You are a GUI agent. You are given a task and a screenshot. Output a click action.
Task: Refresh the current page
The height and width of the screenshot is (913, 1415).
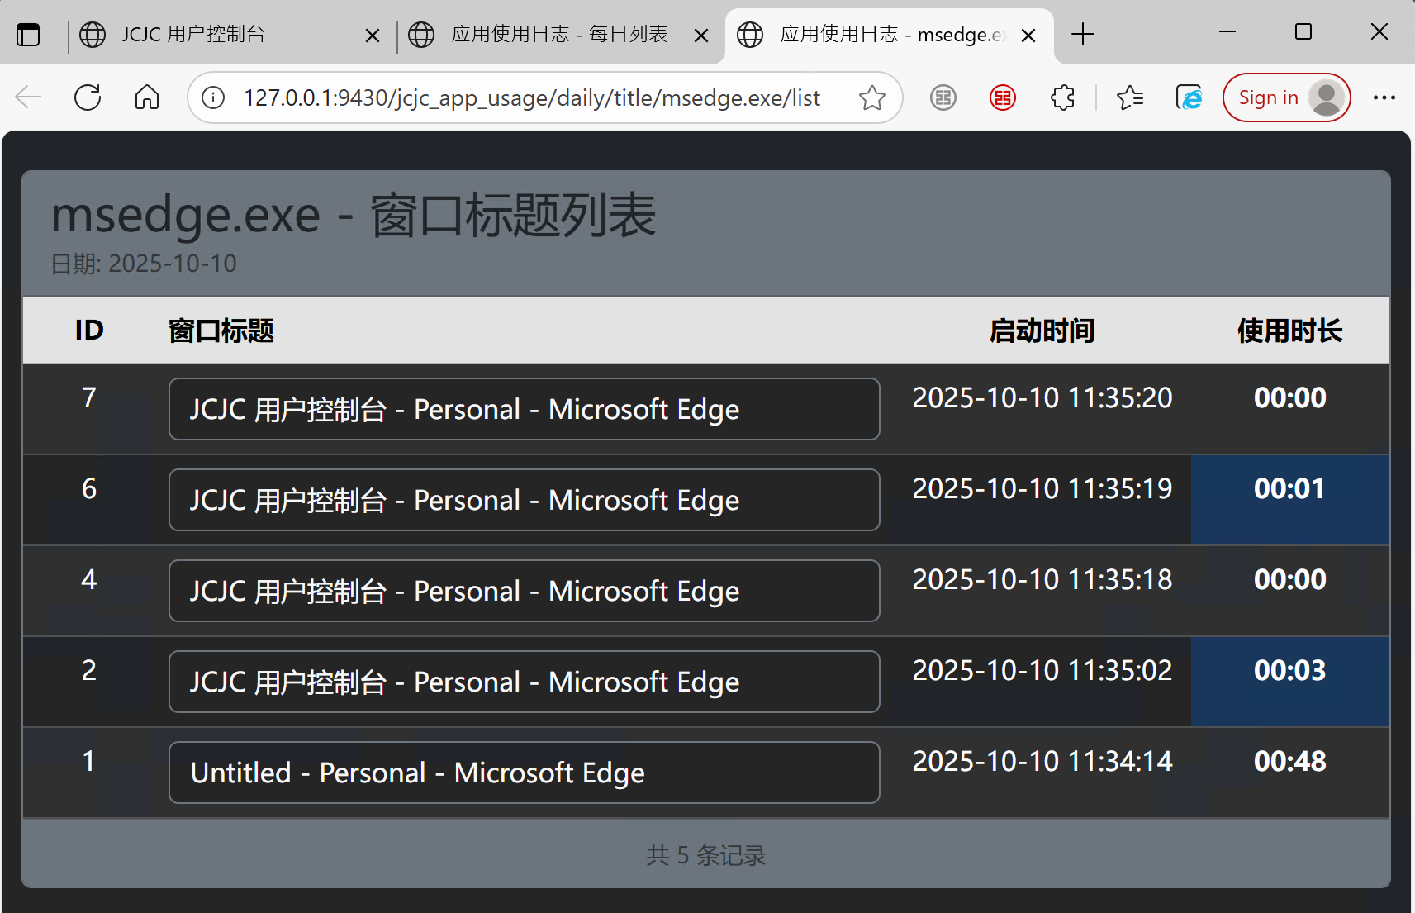pos(88,97)
